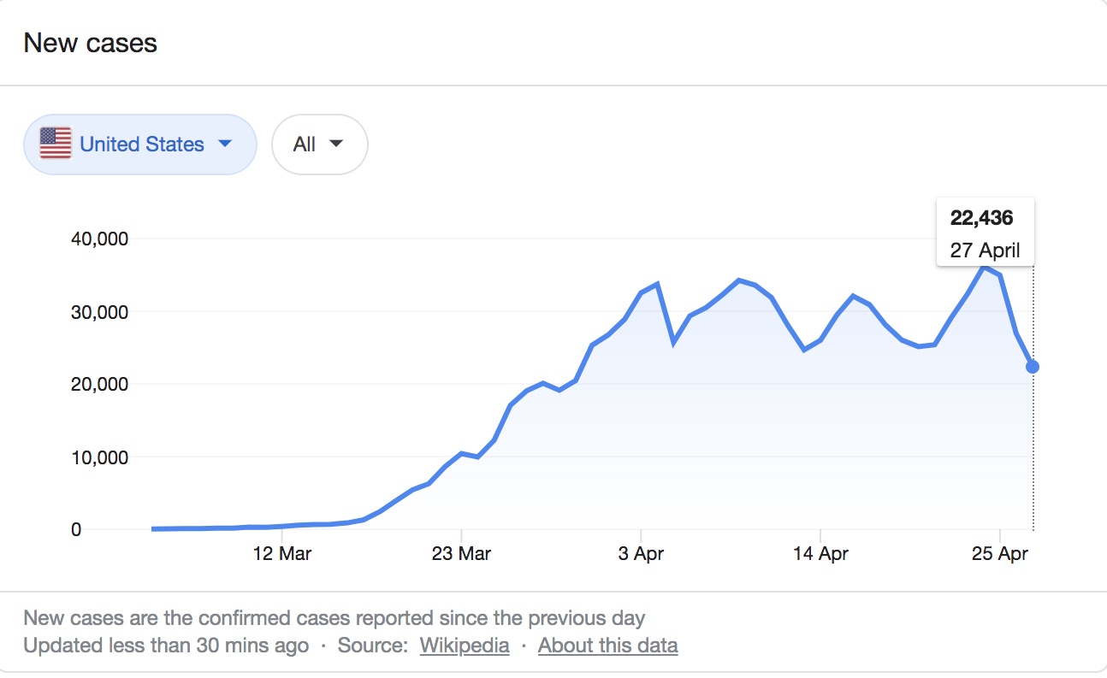Click the 22,436 tooltip box
Image resolution: width=1107 pixels, height=678 pixels.
click(x=985, y=233)
